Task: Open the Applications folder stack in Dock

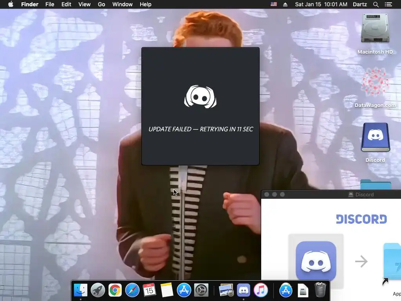Action: 285,290
